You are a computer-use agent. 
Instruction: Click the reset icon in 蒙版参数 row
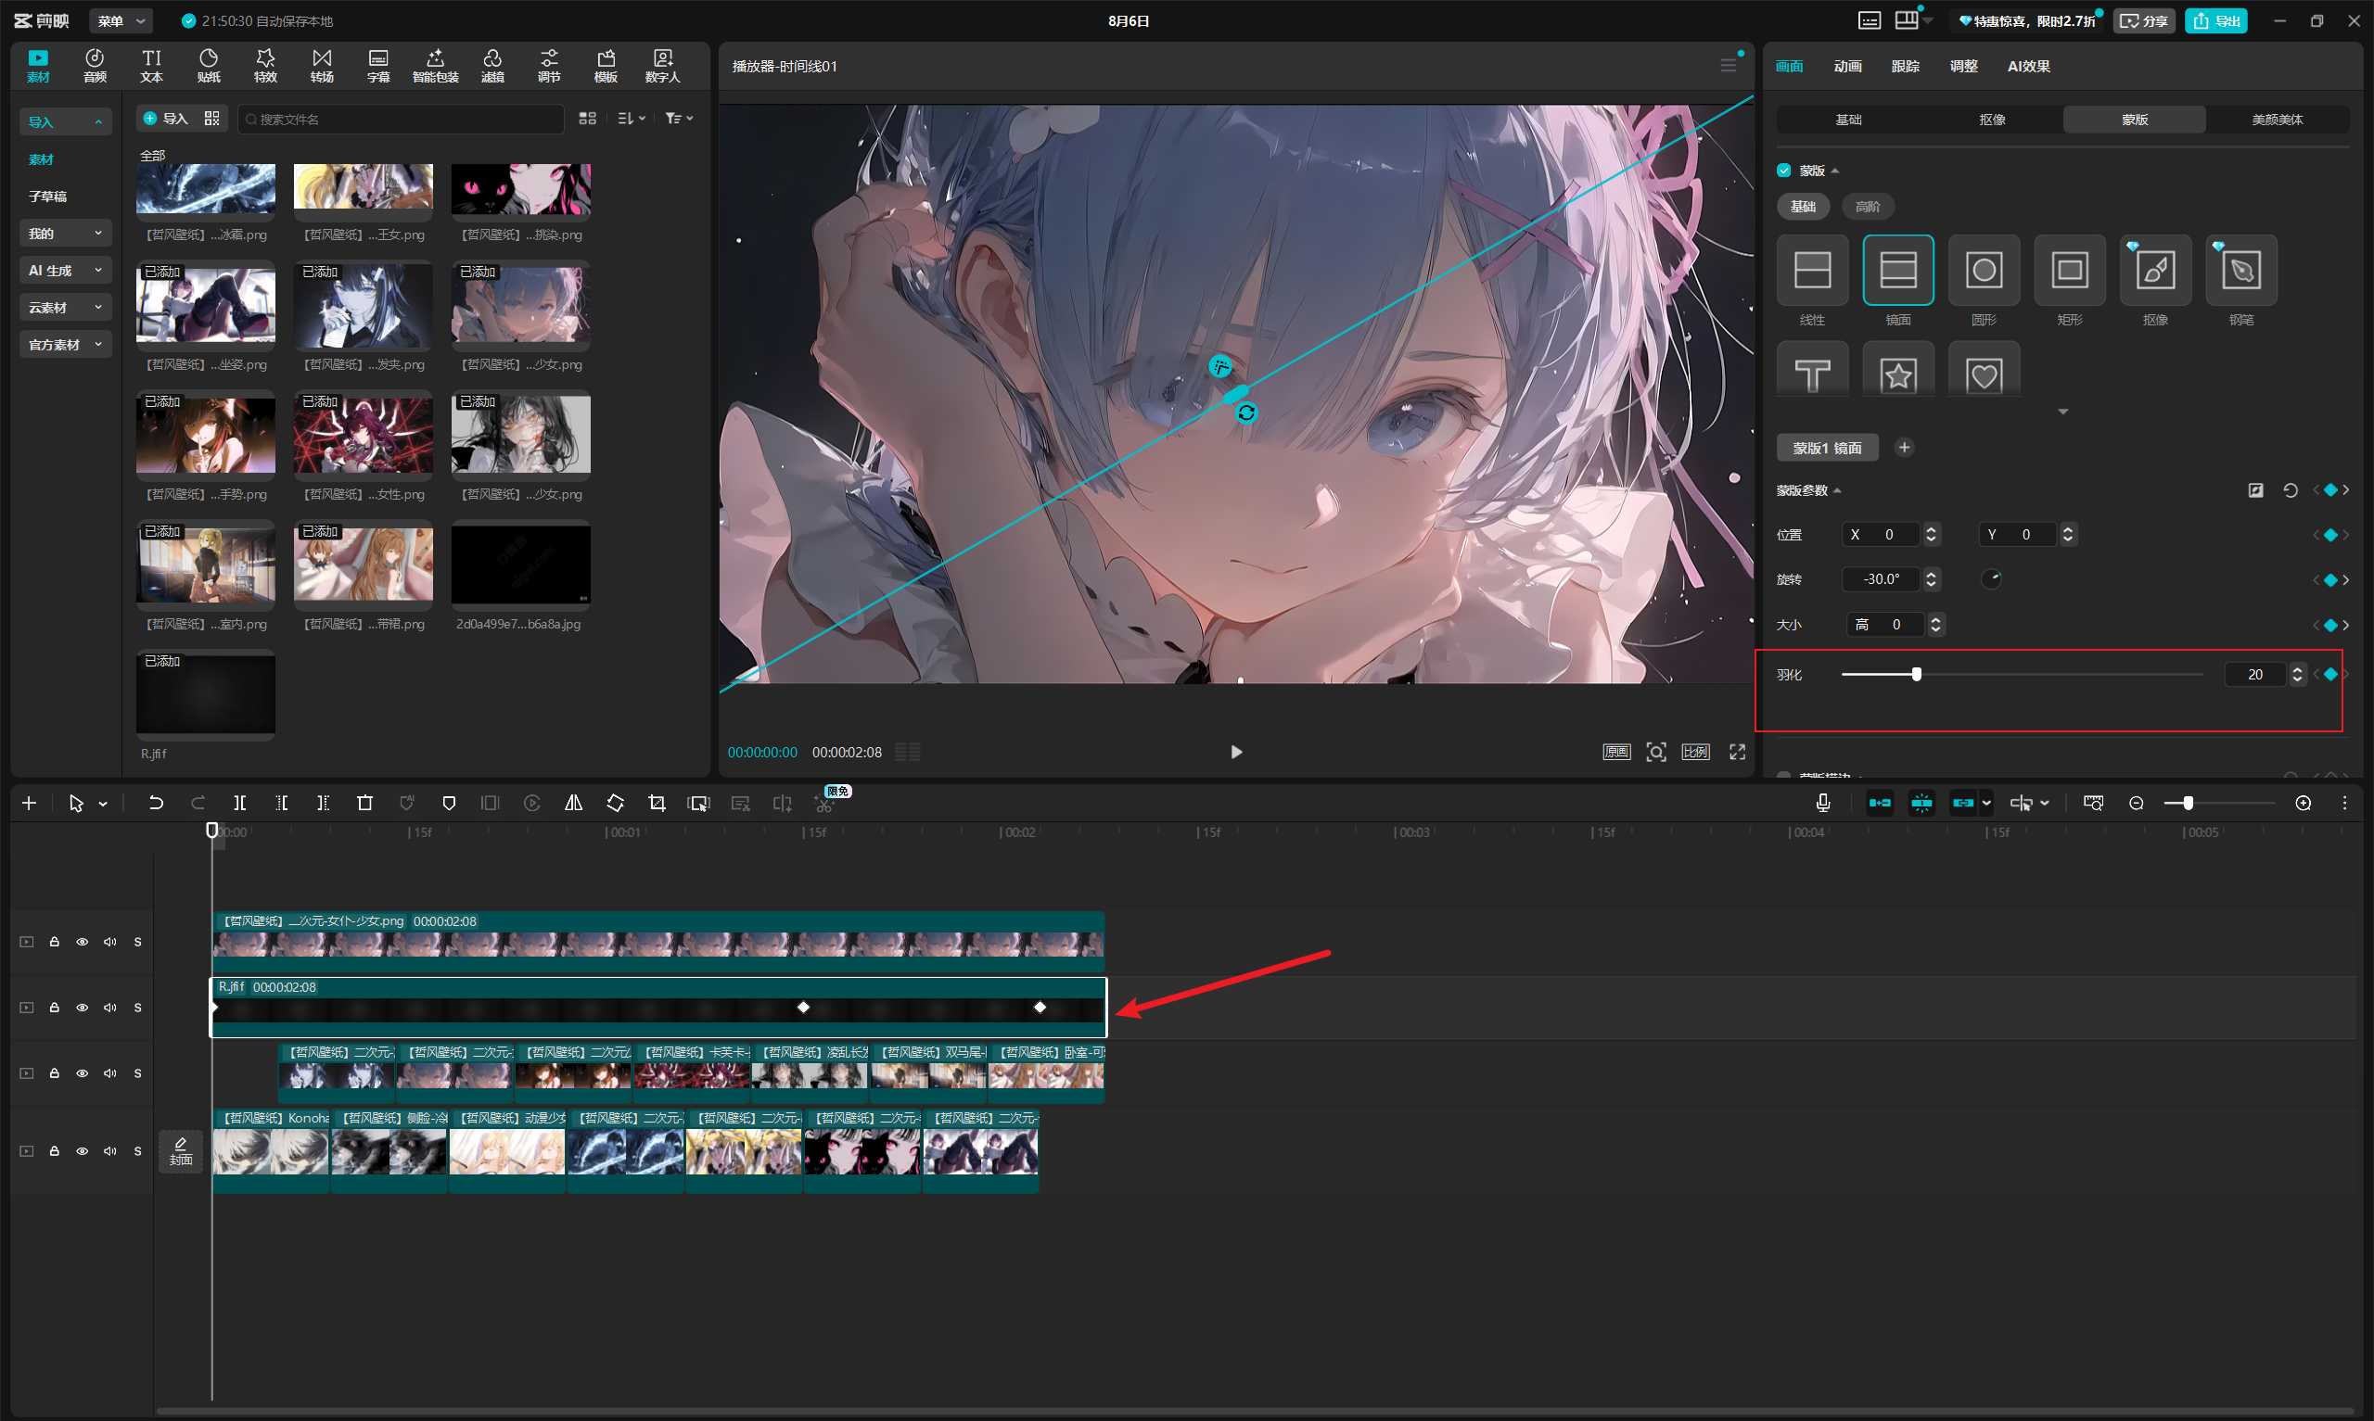(2290, 490)
